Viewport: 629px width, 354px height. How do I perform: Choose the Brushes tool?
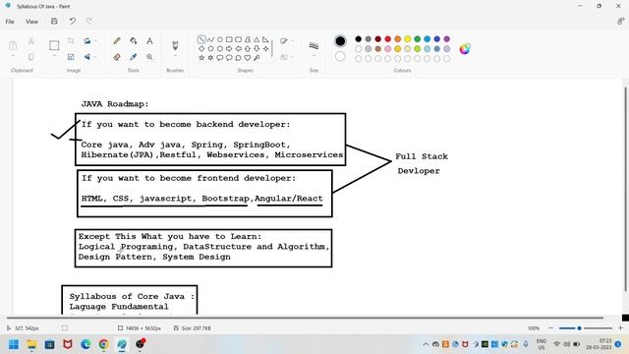click(175, 45)
